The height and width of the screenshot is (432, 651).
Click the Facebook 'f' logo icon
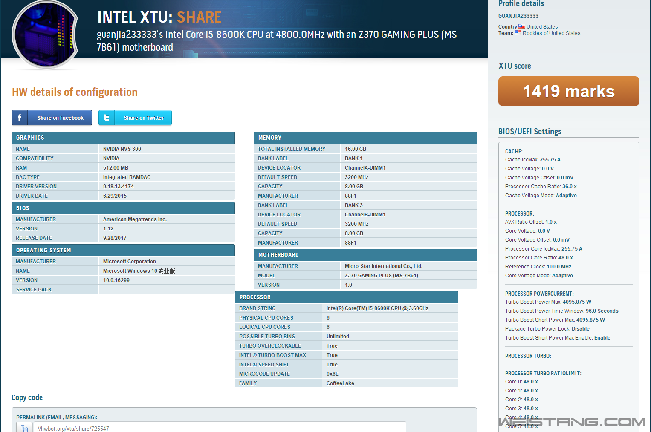coord(20,118)
